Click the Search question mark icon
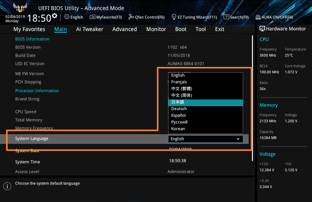 pyautogui.click(x=226, y=17)
